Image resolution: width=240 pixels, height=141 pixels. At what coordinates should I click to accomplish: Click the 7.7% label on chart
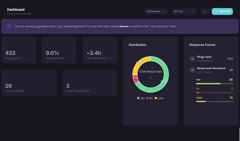tap(135, 78)
